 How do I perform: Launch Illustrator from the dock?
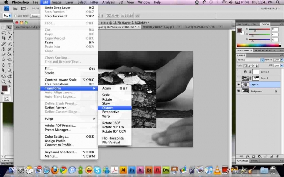point(124,170)
